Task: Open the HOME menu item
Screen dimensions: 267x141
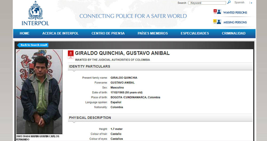Action: pyautogui.click(x=25, y=34)
